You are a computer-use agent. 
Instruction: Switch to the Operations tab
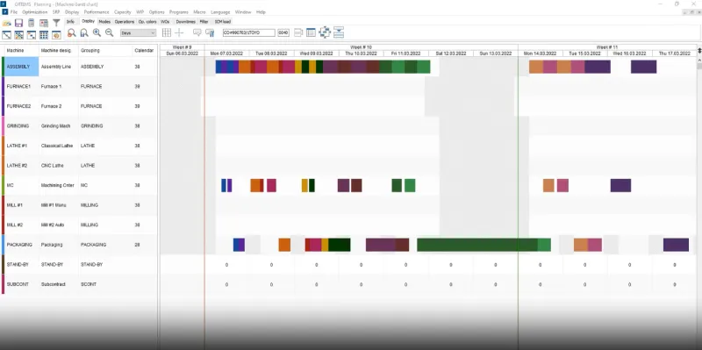click(x=124, y=21)
